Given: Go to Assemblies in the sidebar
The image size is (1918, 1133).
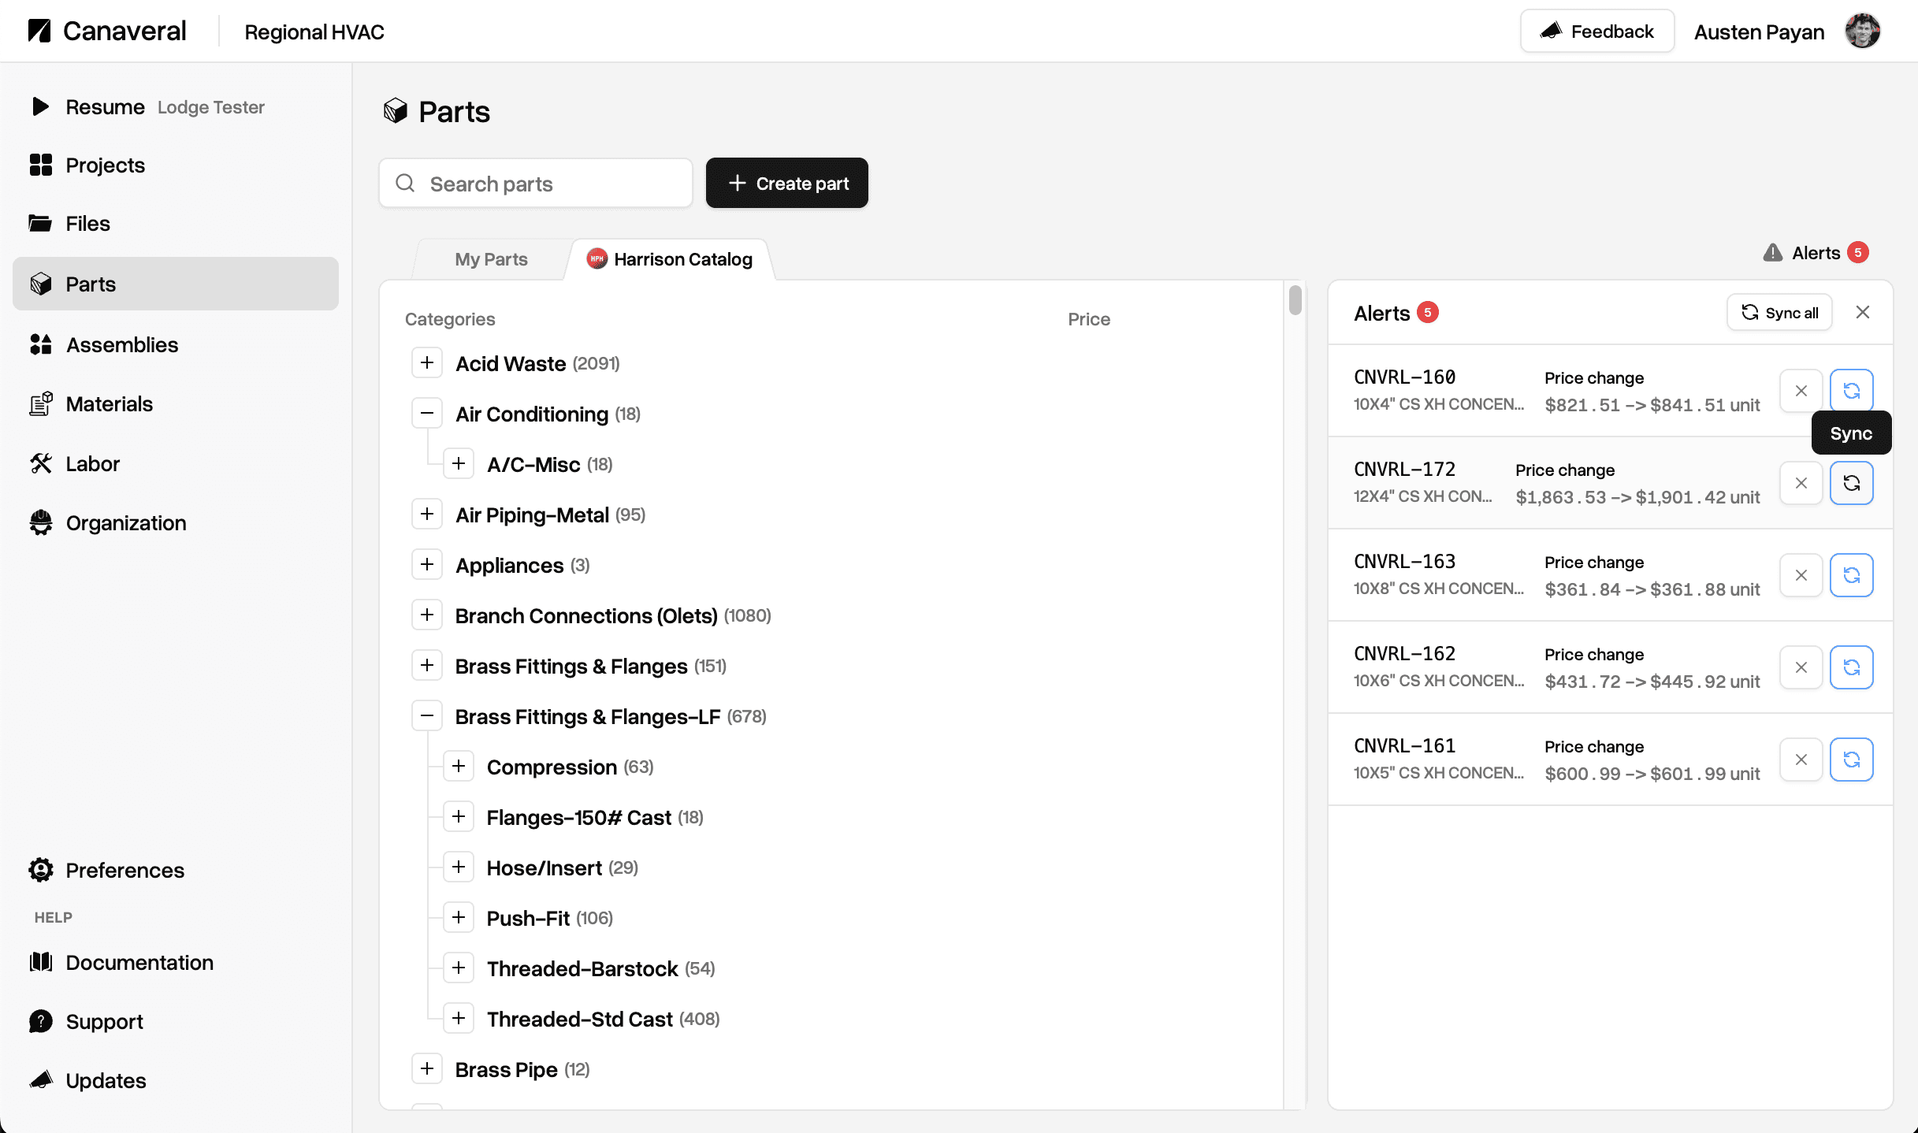Looking at the screenshot, I should point(176,345).
